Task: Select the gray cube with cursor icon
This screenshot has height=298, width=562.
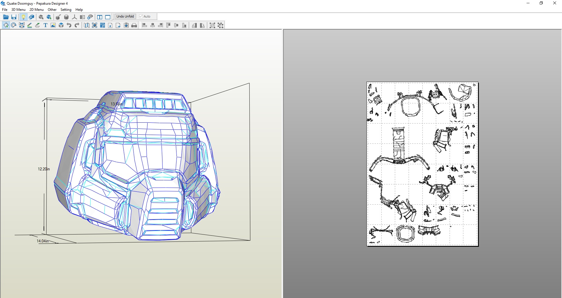Action: (41, 17)
